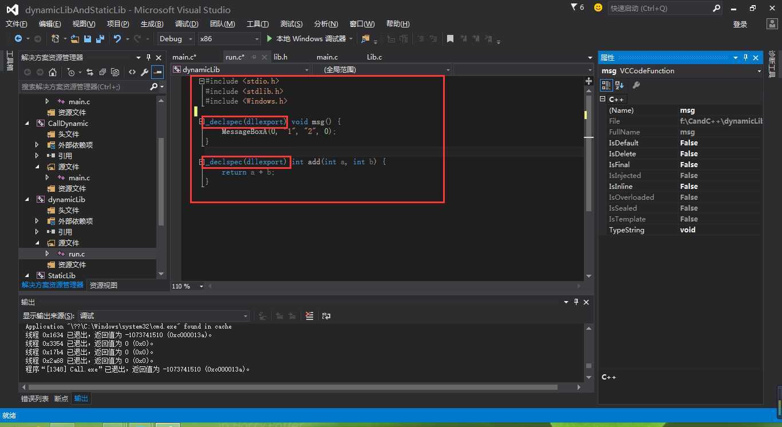Click the 登录 sign-in link
Viewport: 782px width, 427px height.
(740, 24)
